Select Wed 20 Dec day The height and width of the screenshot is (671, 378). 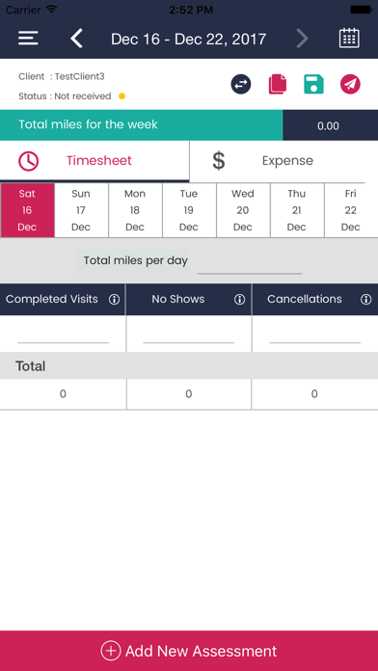tap(243, 210)
